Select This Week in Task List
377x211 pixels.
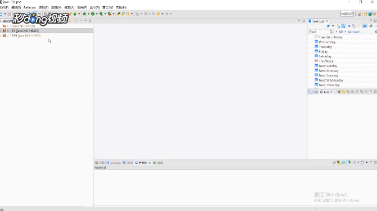[x=326, y=61]
